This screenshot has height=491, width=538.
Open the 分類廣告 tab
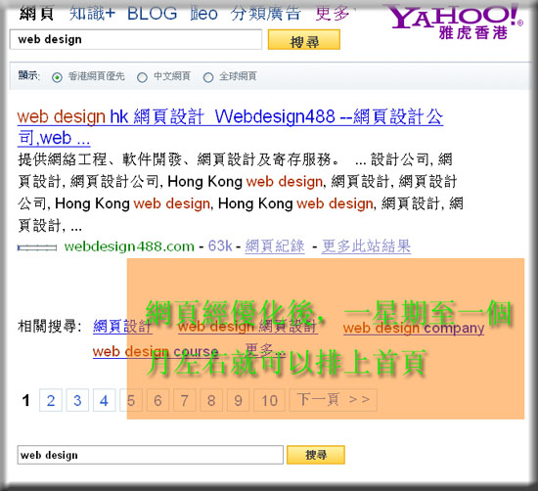point(265,14)
